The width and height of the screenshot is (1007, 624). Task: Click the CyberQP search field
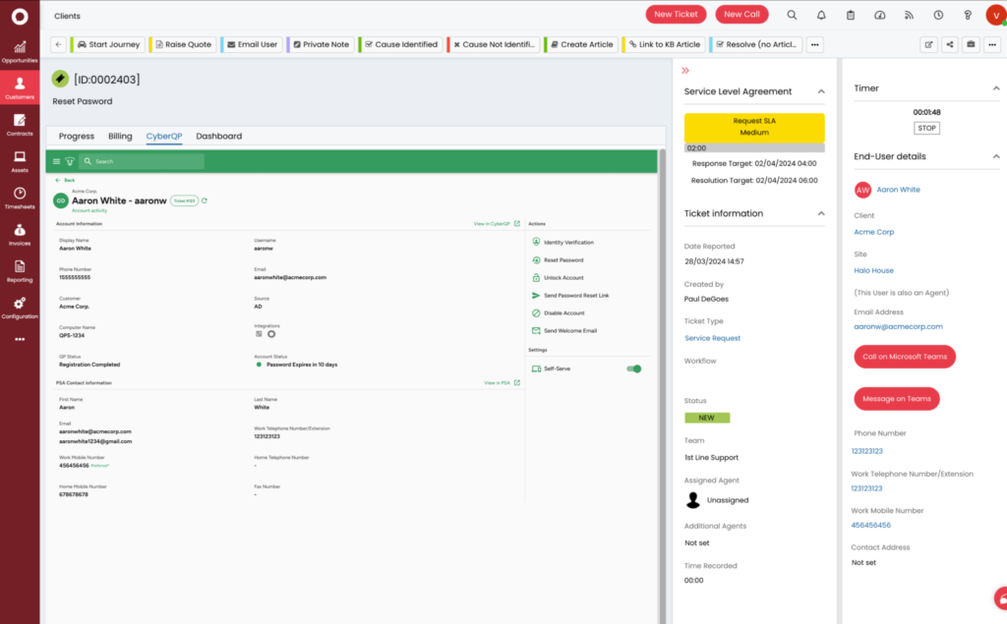click(x=143, y=161)
